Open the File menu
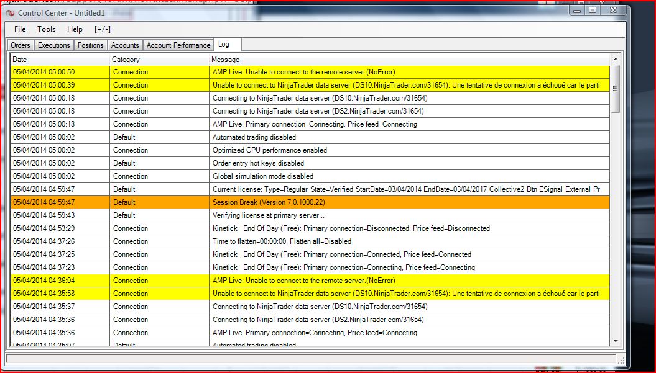This screenshot has height=373, width=656. (x=20, y=29)
